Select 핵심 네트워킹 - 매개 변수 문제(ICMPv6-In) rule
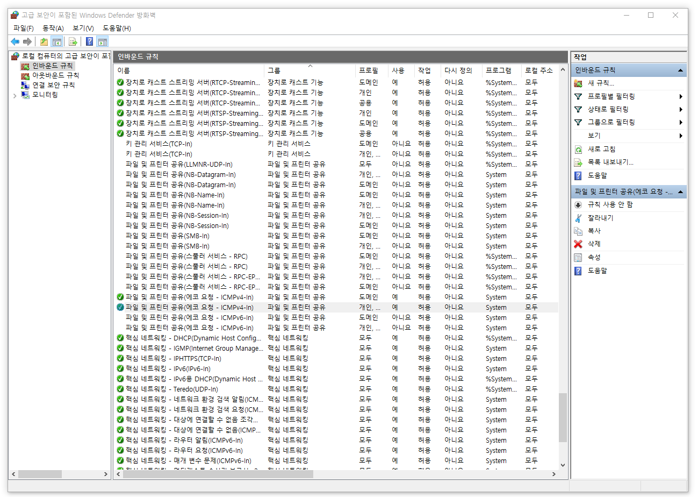Screen dimensions: 698x497 [x=336, y=461]
